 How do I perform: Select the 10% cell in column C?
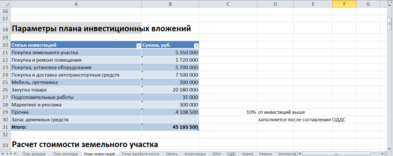tap(228, 112)
